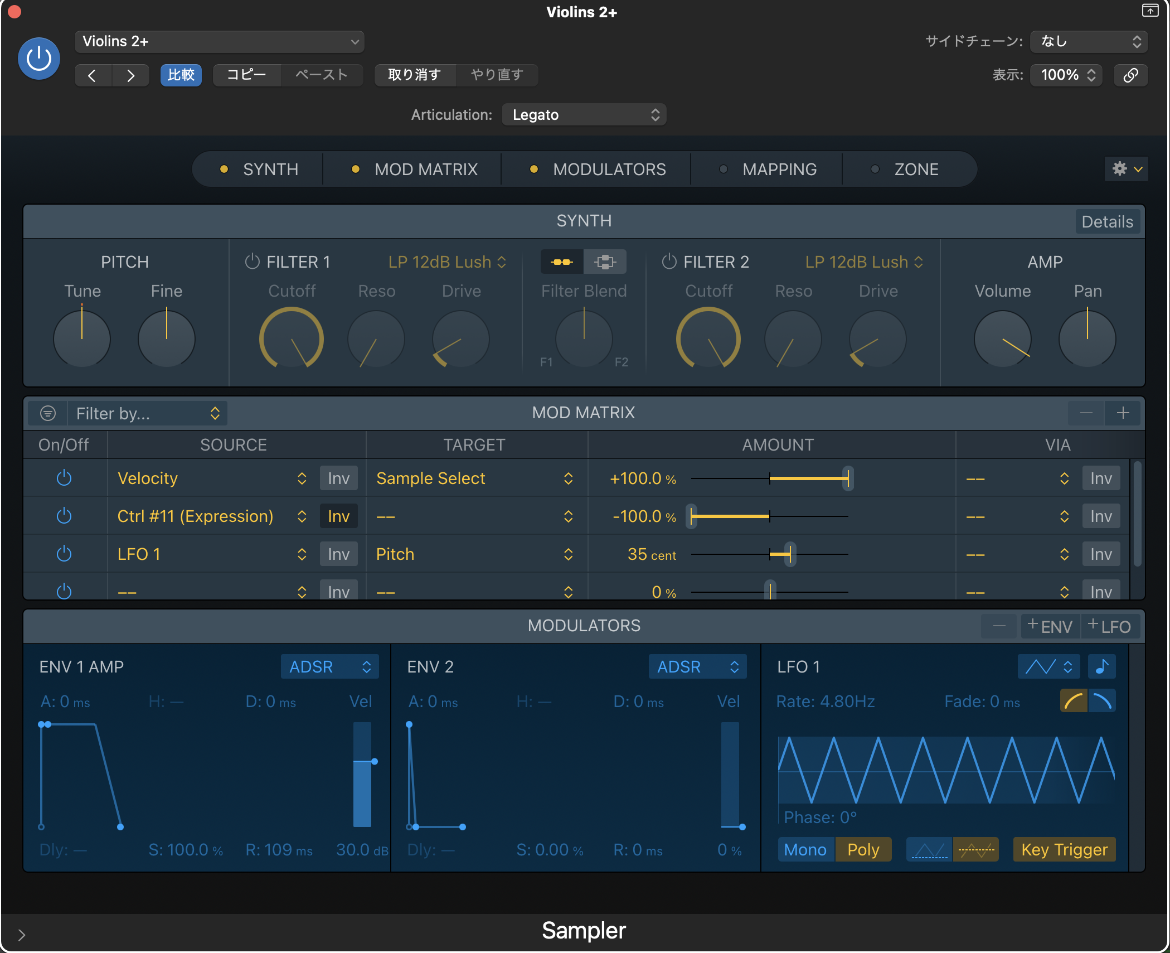Screen dimensions: 1170x953
Task: Click the mod matrix filter list icon
Action: (x=48, y=413)
